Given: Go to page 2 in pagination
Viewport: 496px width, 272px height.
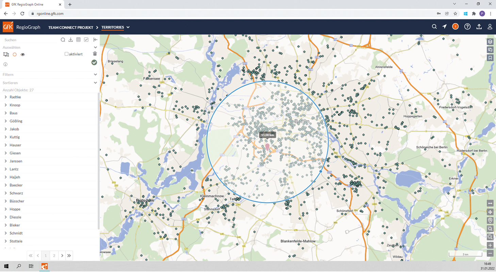Looking at the screenshot, I should point(54,255).
